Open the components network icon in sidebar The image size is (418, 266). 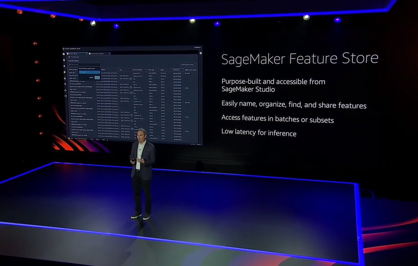click(x=65, y=90)
